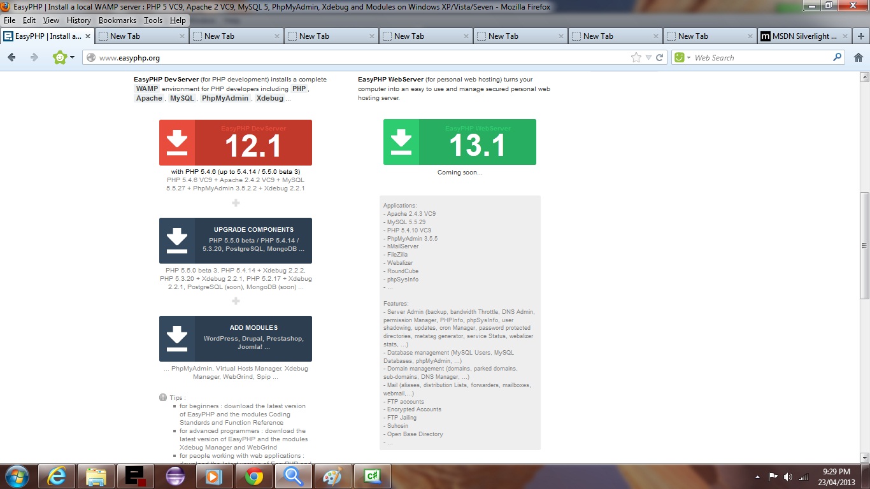
Task: Open the Help menu
Action: click(x=178, y=20)
